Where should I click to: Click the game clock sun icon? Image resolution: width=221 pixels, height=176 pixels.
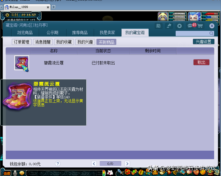tap(7, 15)
